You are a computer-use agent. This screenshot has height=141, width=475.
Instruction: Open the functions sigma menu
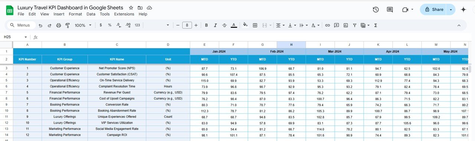[376, 25]
